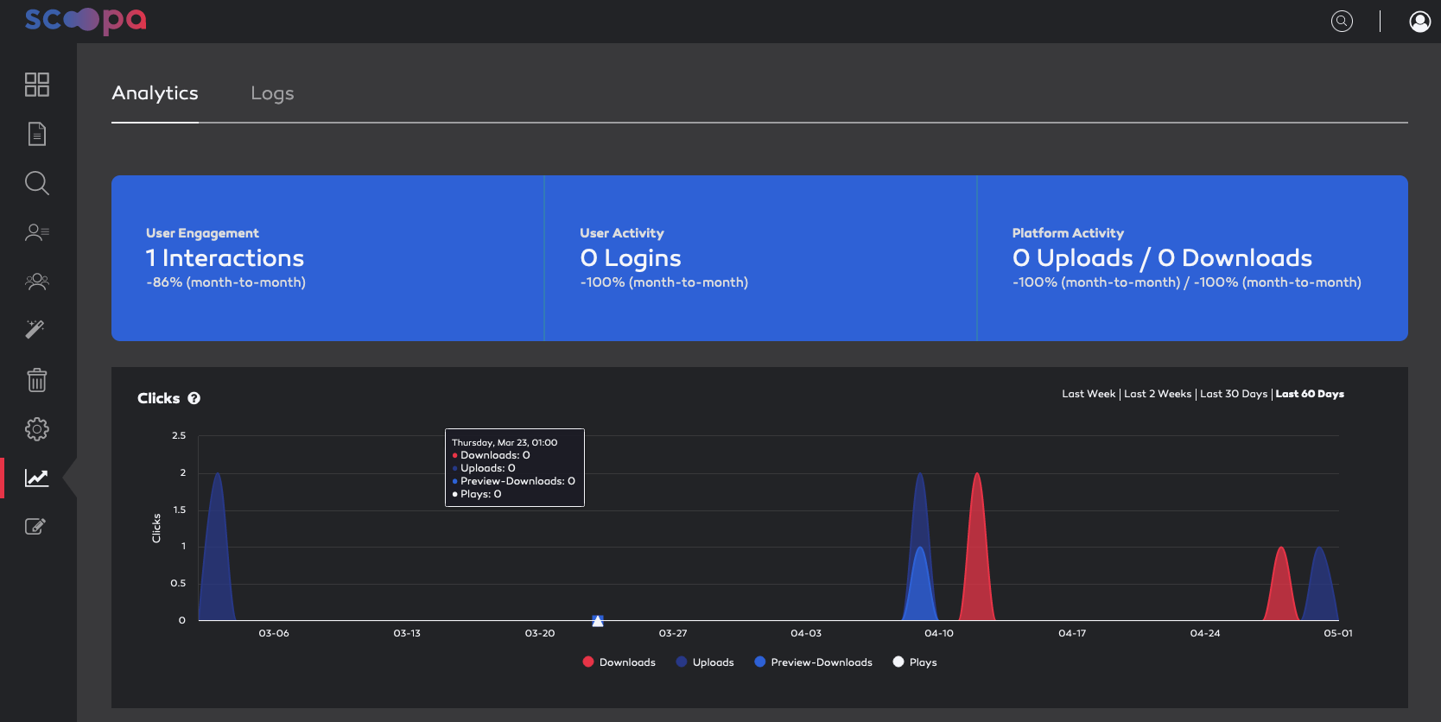Toggle the Preview-Downloads series in legend
This screenshot has height=722, width=1441.
coord(813,662)
